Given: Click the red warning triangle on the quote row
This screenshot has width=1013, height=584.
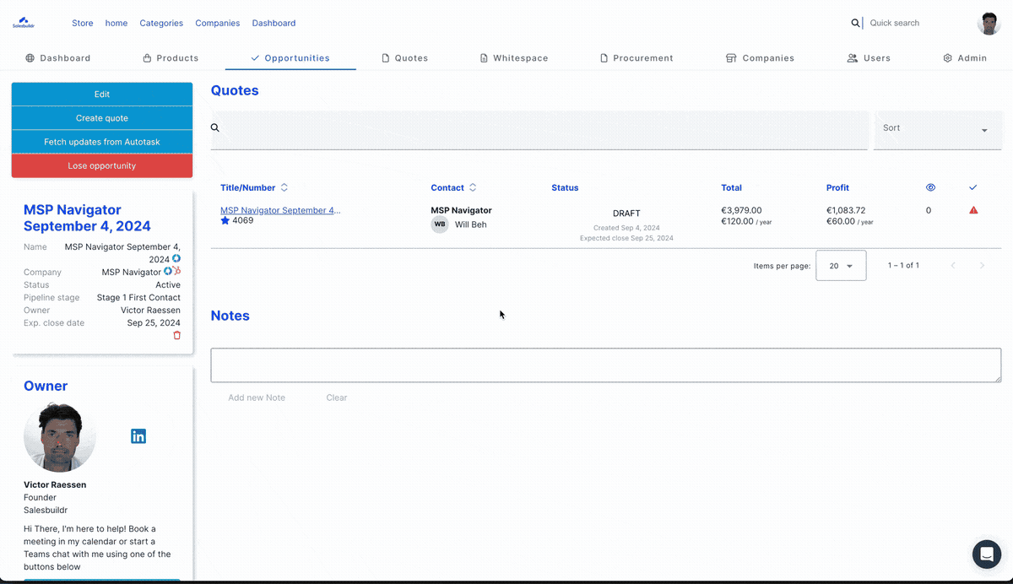Looking at the screenshot, I should [x=973, y=210].
